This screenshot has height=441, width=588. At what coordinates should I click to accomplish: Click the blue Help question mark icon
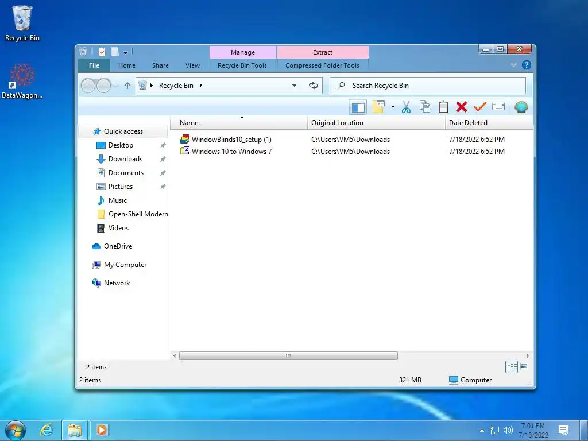[x=526, y=65]
